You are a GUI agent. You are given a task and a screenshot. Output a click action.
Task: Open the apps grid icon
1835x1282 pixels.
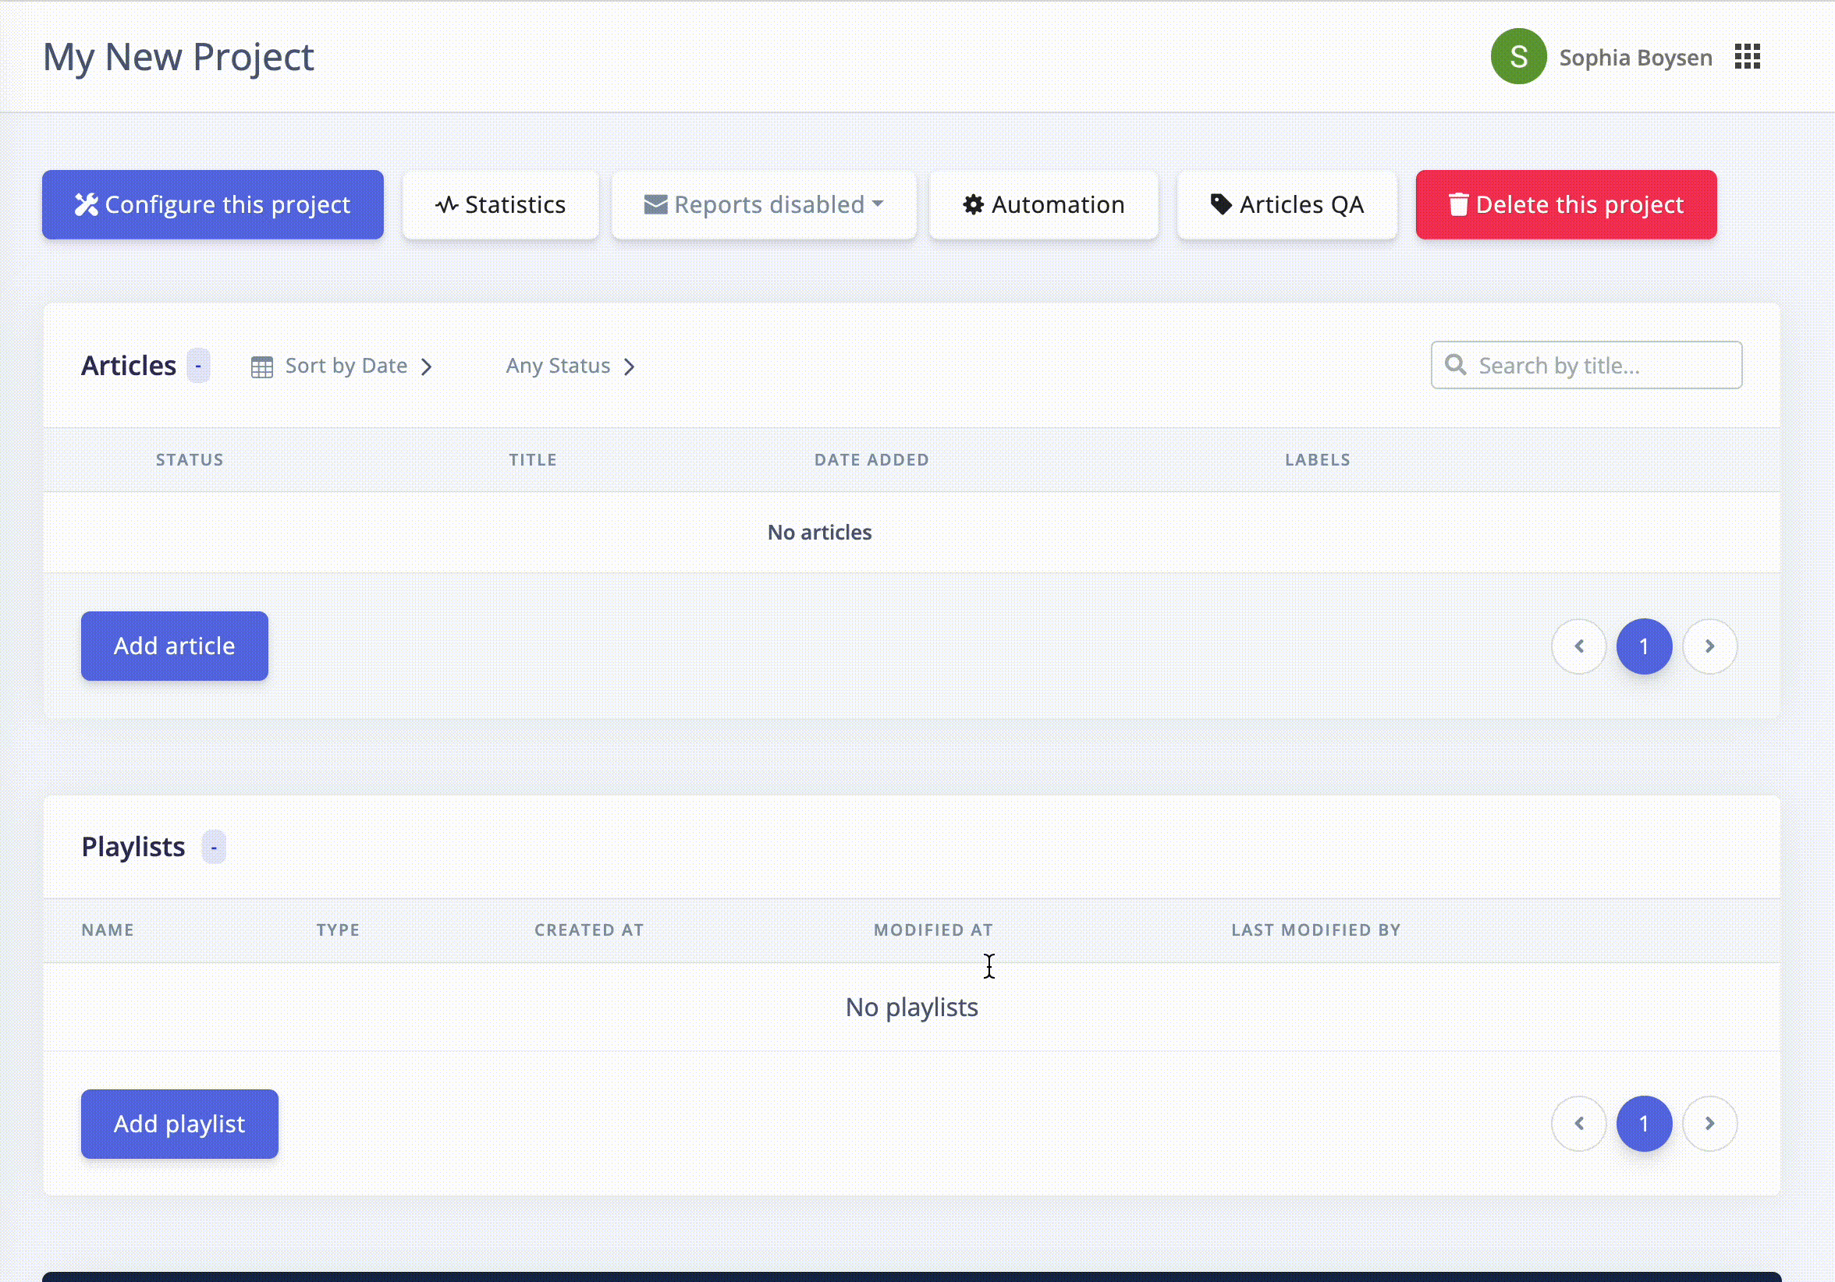pos(1747,57)
